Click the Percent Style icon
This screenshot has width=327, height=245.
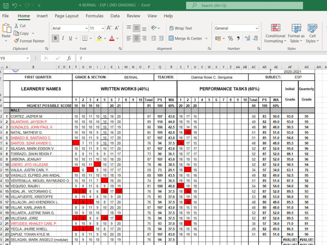coord(231,38)
